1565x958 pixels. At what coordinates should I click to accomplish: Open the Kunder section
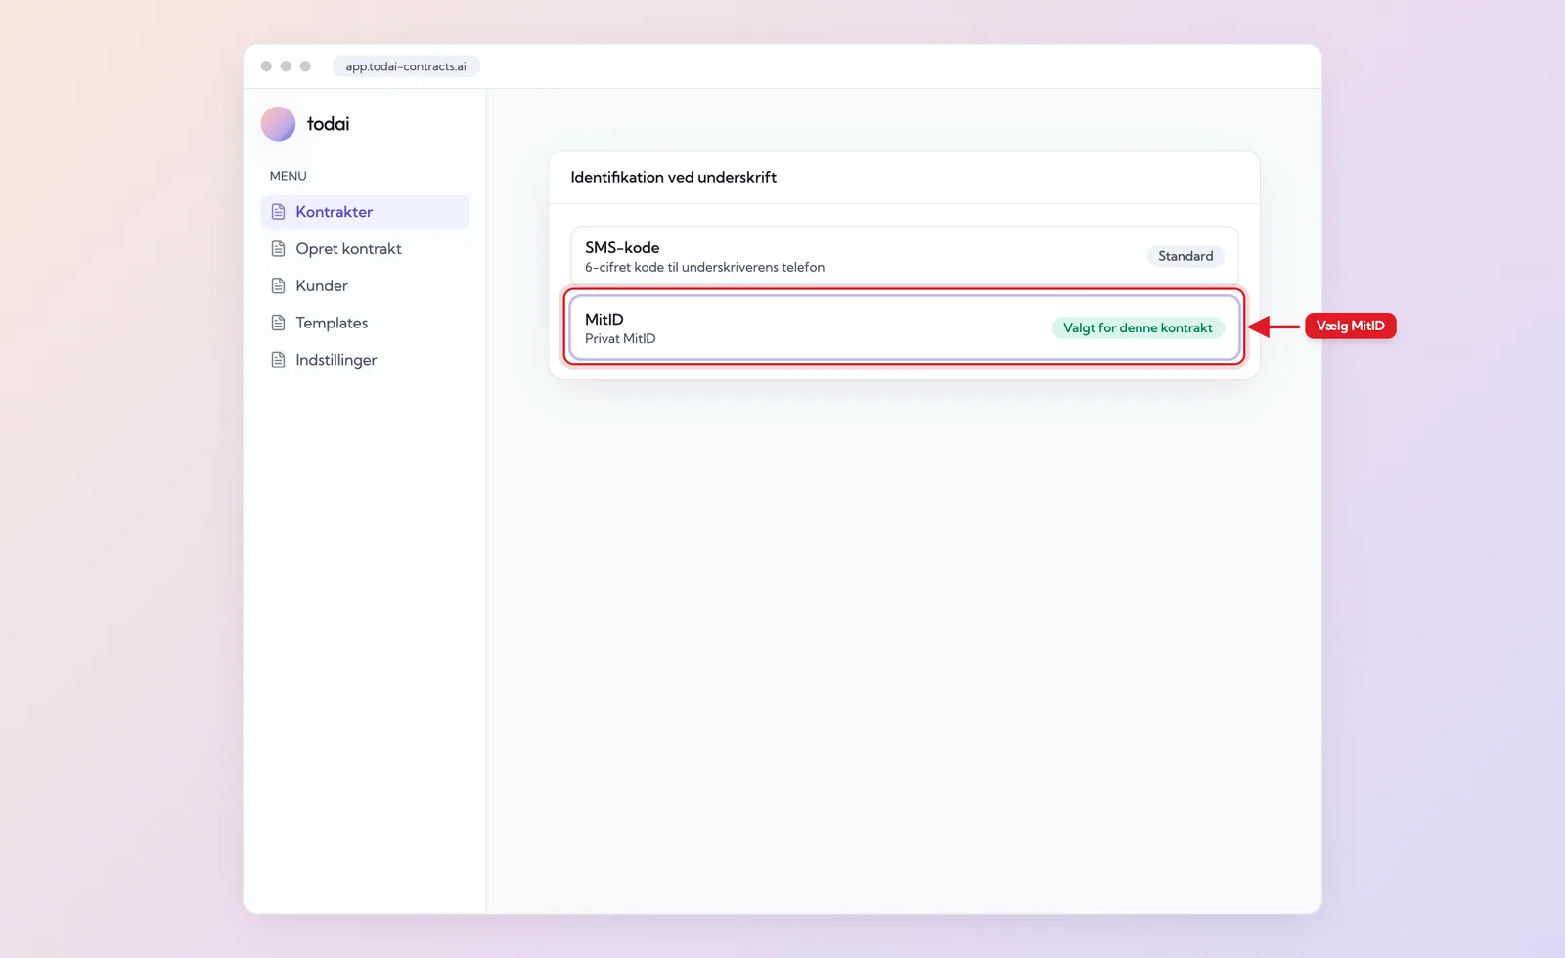click(365, 285)
